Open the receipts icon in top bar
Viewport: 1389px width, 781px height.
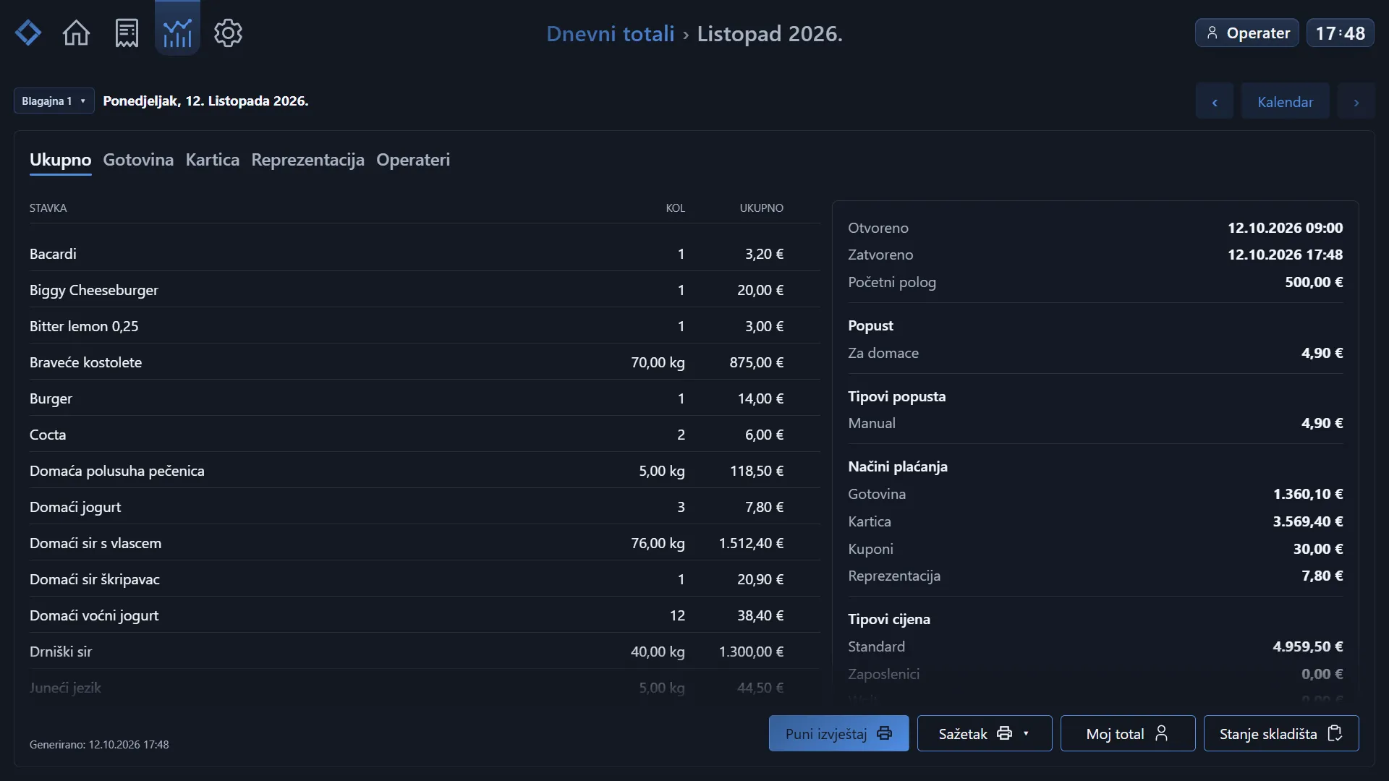click(127, 33)
